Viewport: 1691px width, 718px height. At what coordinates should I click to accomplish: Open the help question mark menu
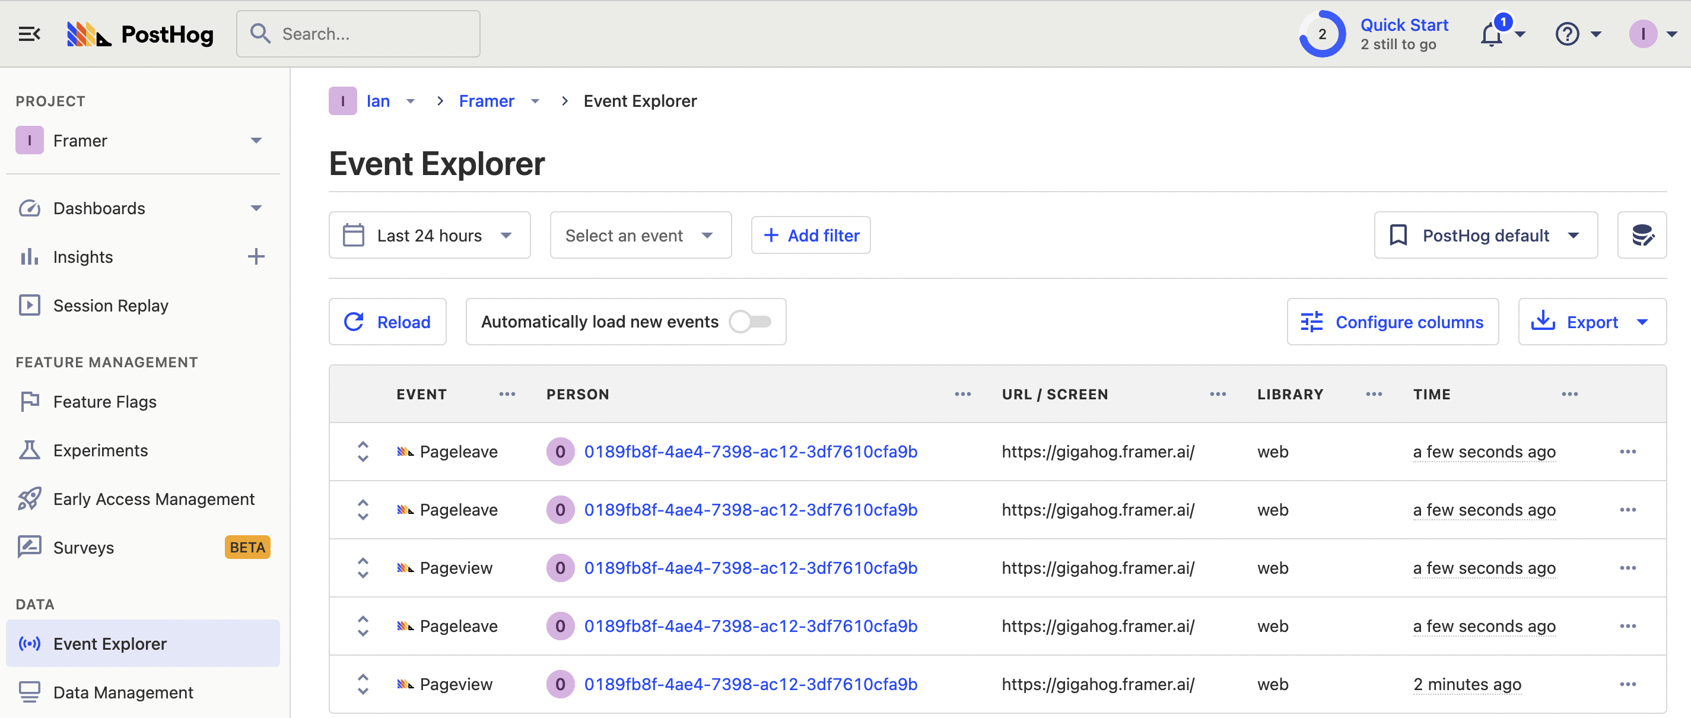point(1568,34)
